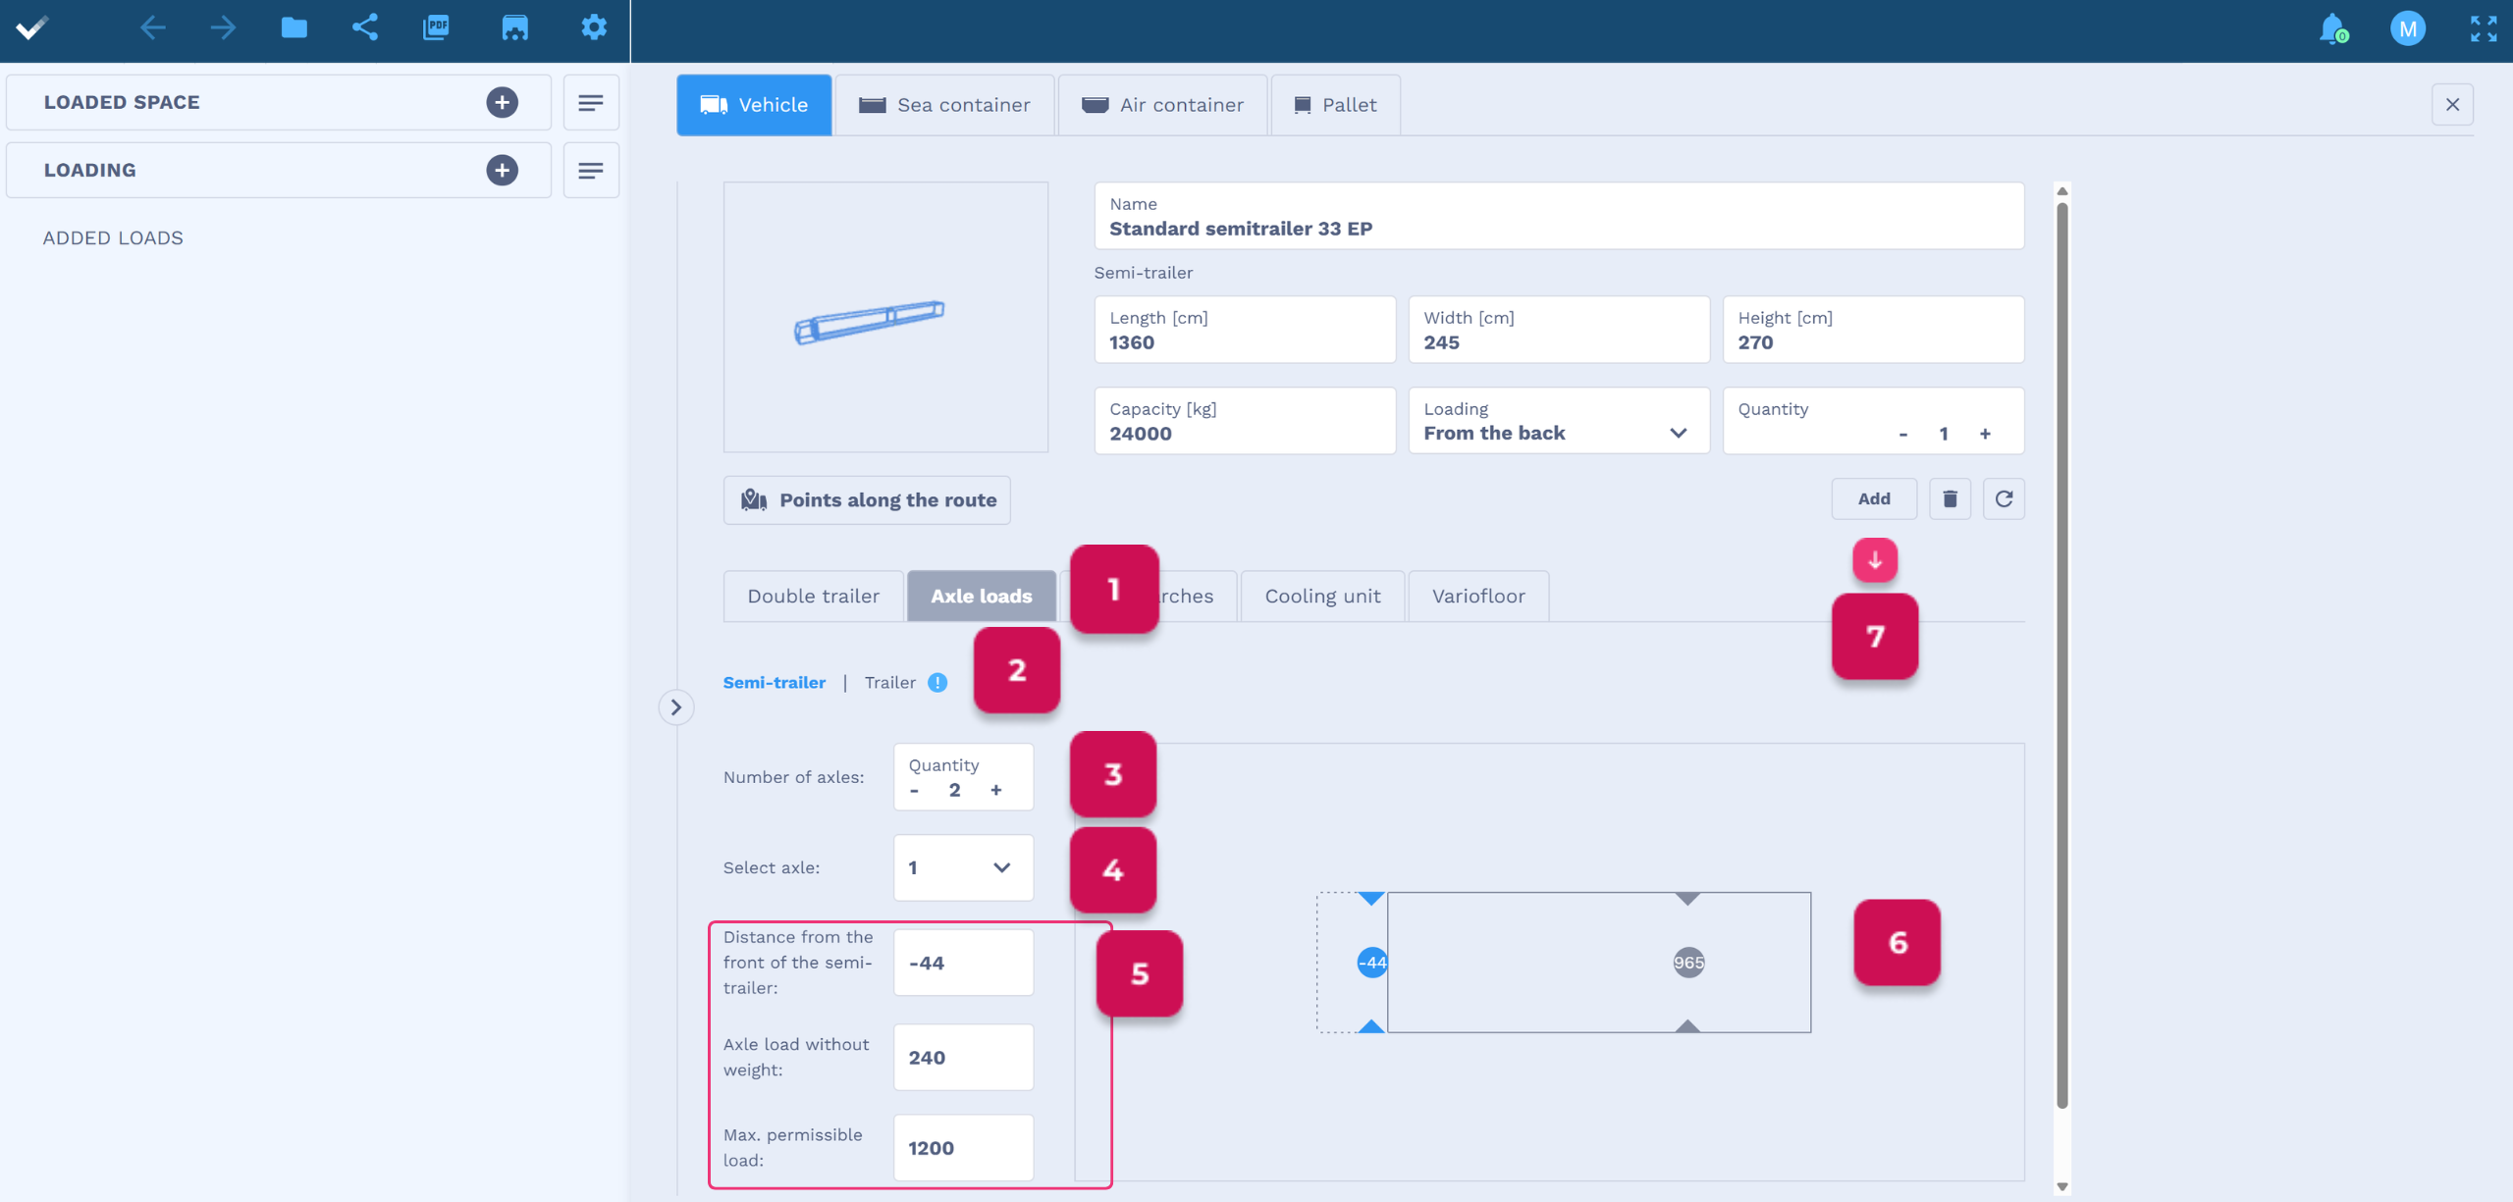Click the vehicle truck icon in toolbar
The width and height of the screenshot is (2513, 1202).
coord(514,27)
